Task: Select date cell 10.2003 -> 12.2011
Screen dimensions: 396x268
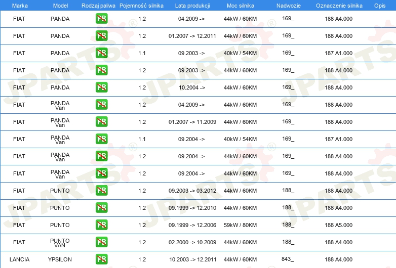Action: 193,259
